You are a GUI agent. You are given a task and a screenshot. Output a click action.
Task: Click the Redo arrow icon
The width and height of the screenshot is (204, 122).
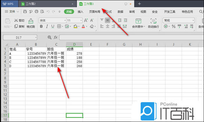53,12
